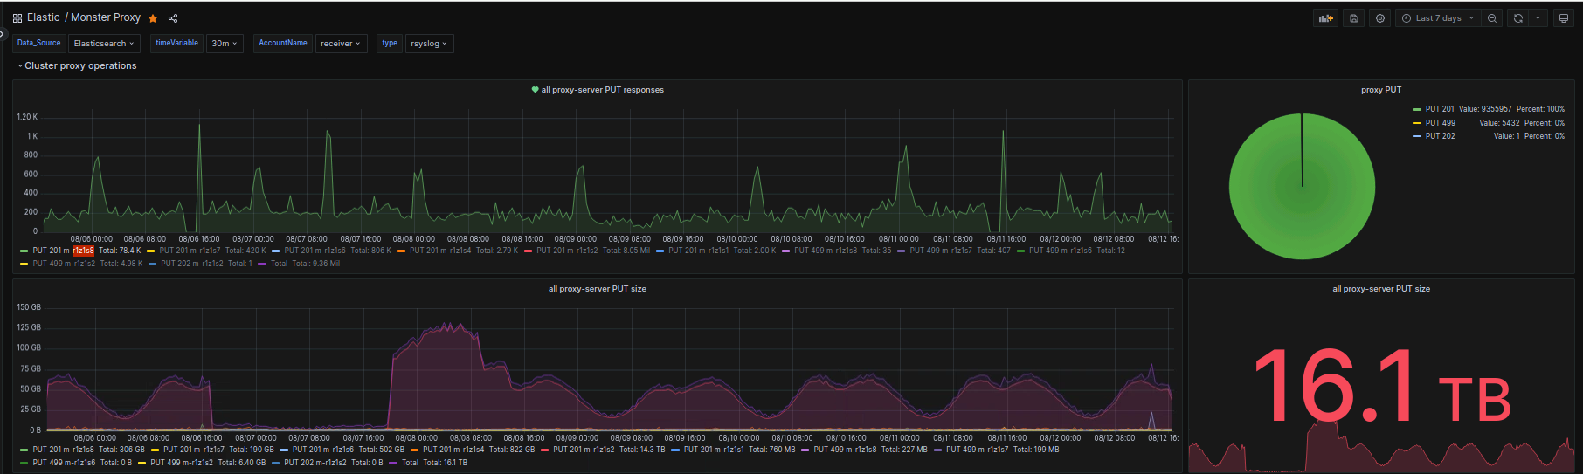Refresh the dashboard with the circular arrows icon

[1518, 18]
